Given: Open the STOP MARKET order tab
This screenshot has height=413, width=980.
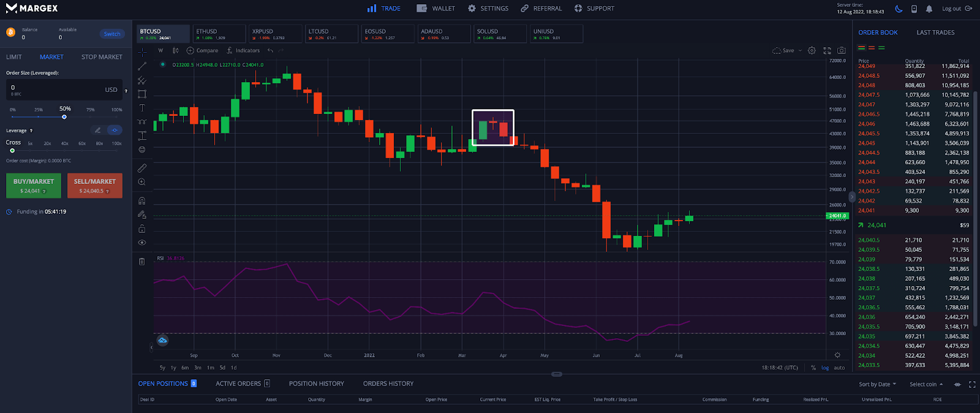Looking at the screenshot, I should click(102, 57).
